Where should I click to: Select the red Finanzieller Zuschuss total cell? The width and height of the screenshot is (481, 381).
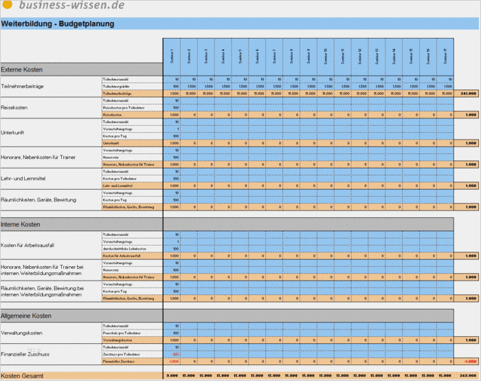click(468, 361)
